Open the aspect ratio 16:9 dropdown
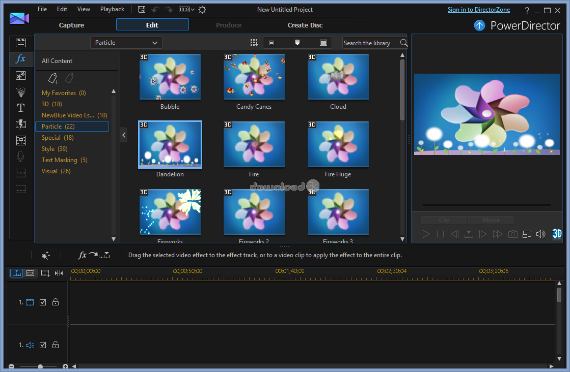The width and height of the screenshot is (570, 372). [x=186, y=10]
